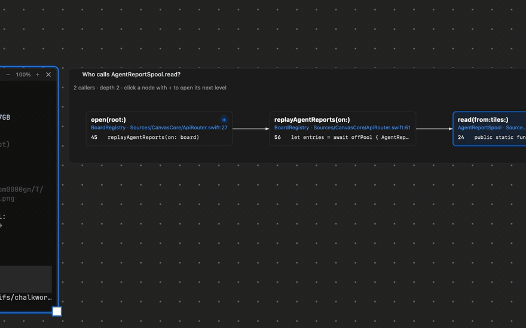
Task: Click the 100% zoom level label
Action: click(23, 75)
